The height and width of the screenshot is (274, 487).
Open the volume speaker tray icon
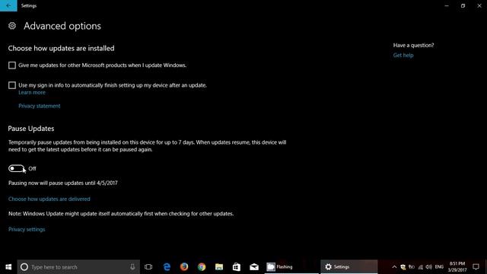point(429,267)
